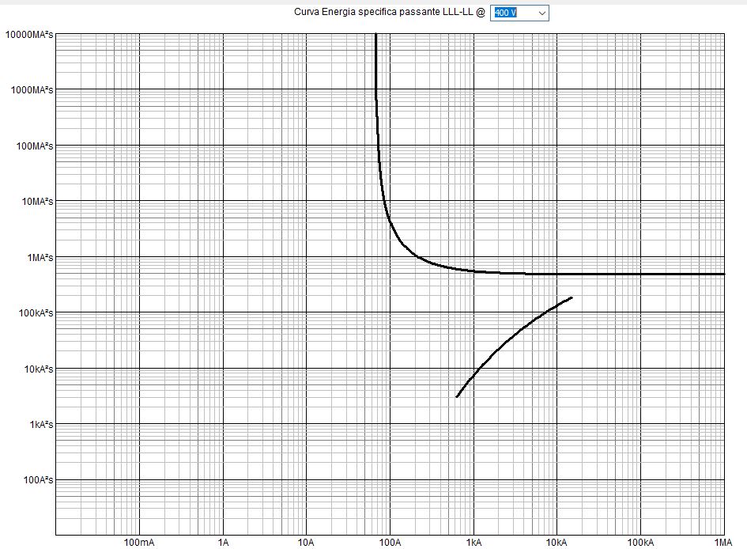Click the 100mA x-axis label

point(138,543)
